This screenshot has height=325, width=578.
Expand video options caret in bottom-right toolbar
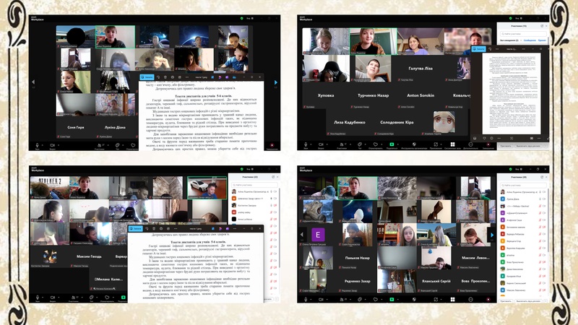(327, 299)
